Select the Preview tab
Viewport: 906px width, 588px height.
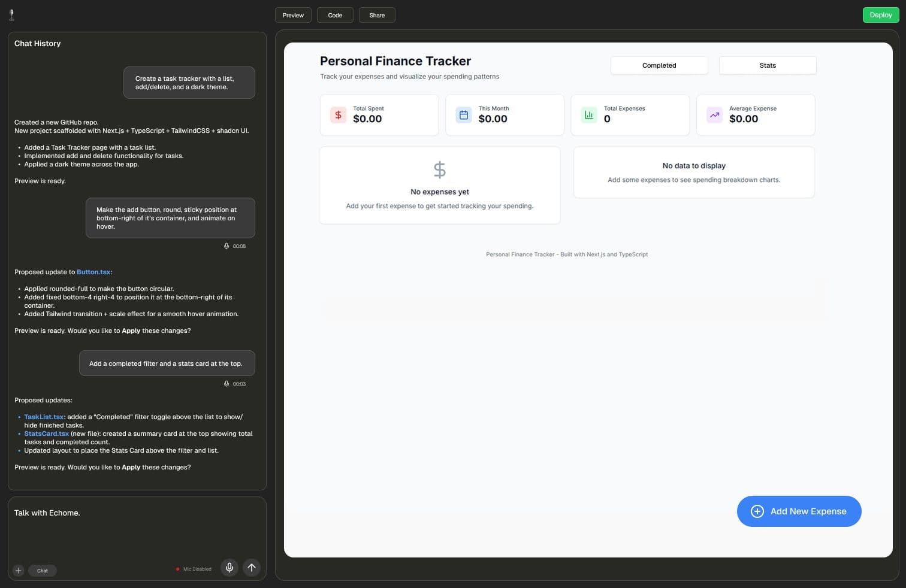[x=293, y=15]
